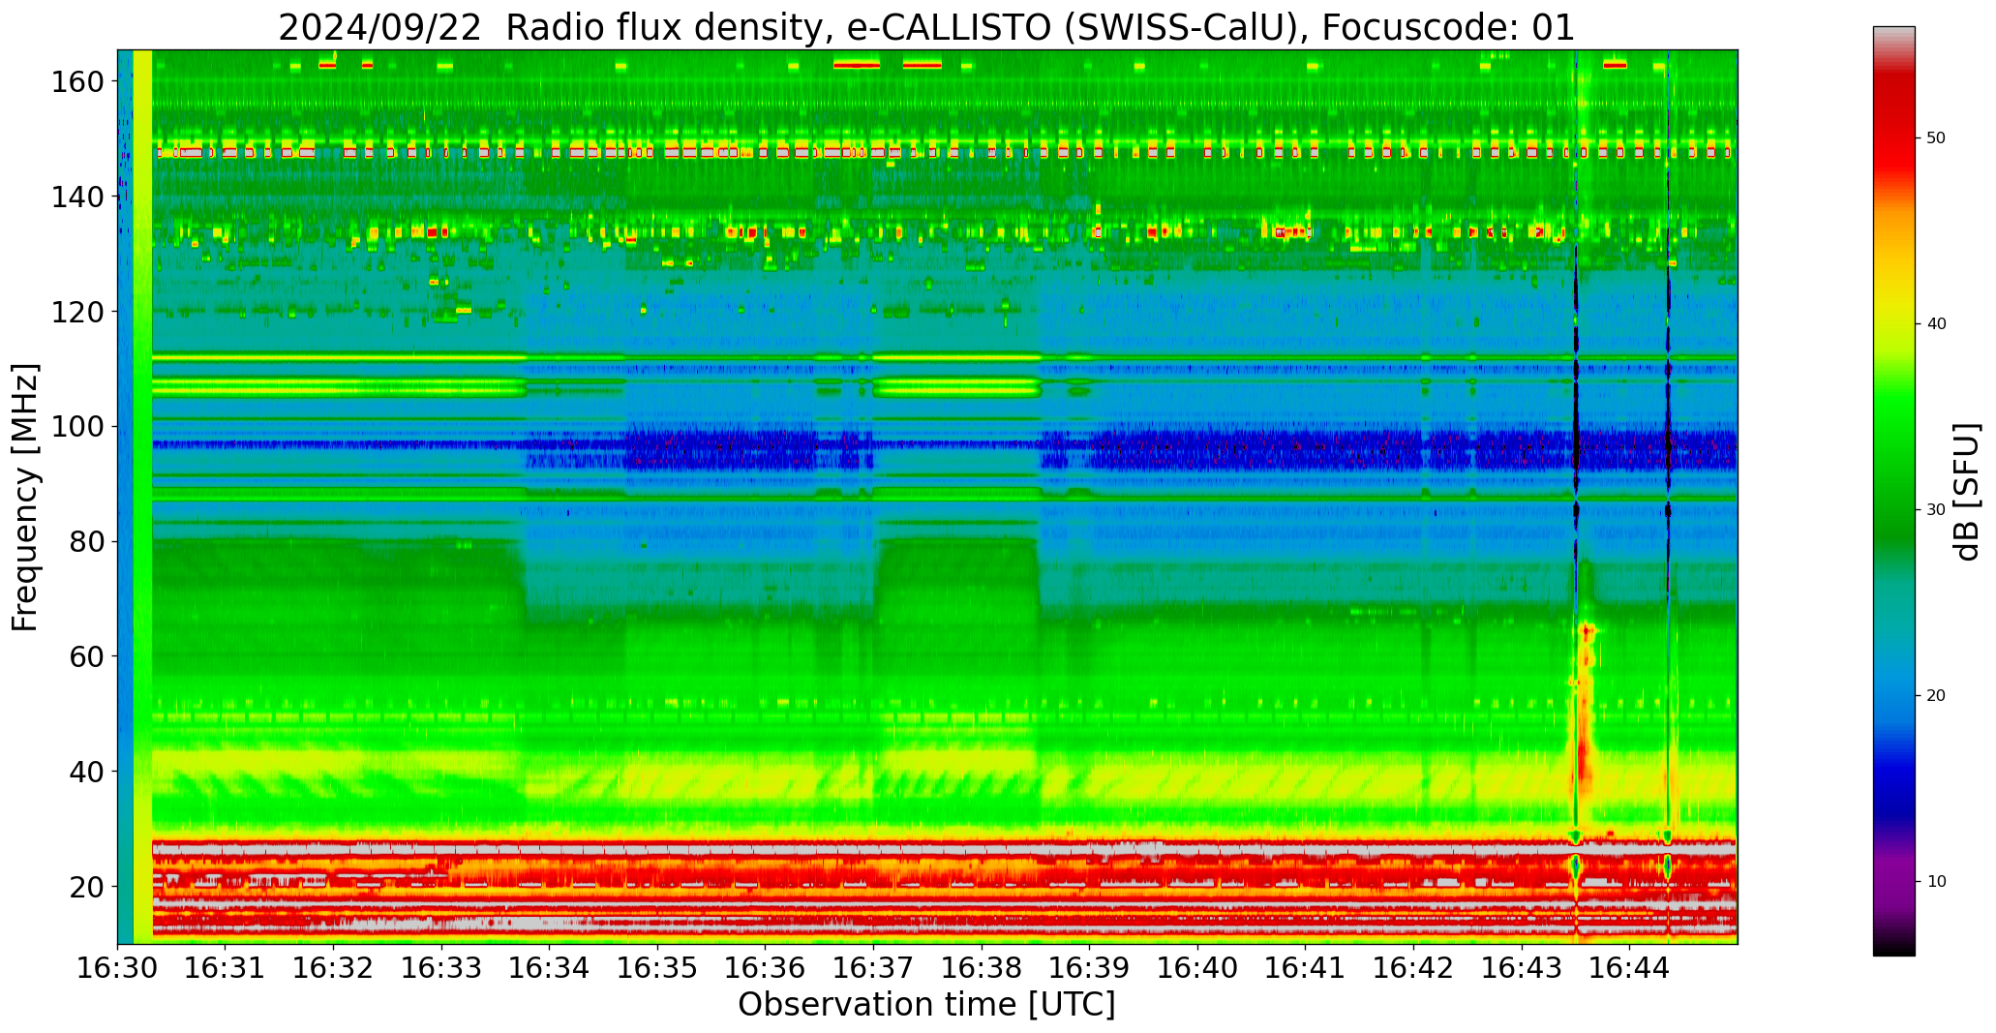Select the 16:44 time tick label
The width and height of the screenshot is (1996, 1033).
[1629, 967]
